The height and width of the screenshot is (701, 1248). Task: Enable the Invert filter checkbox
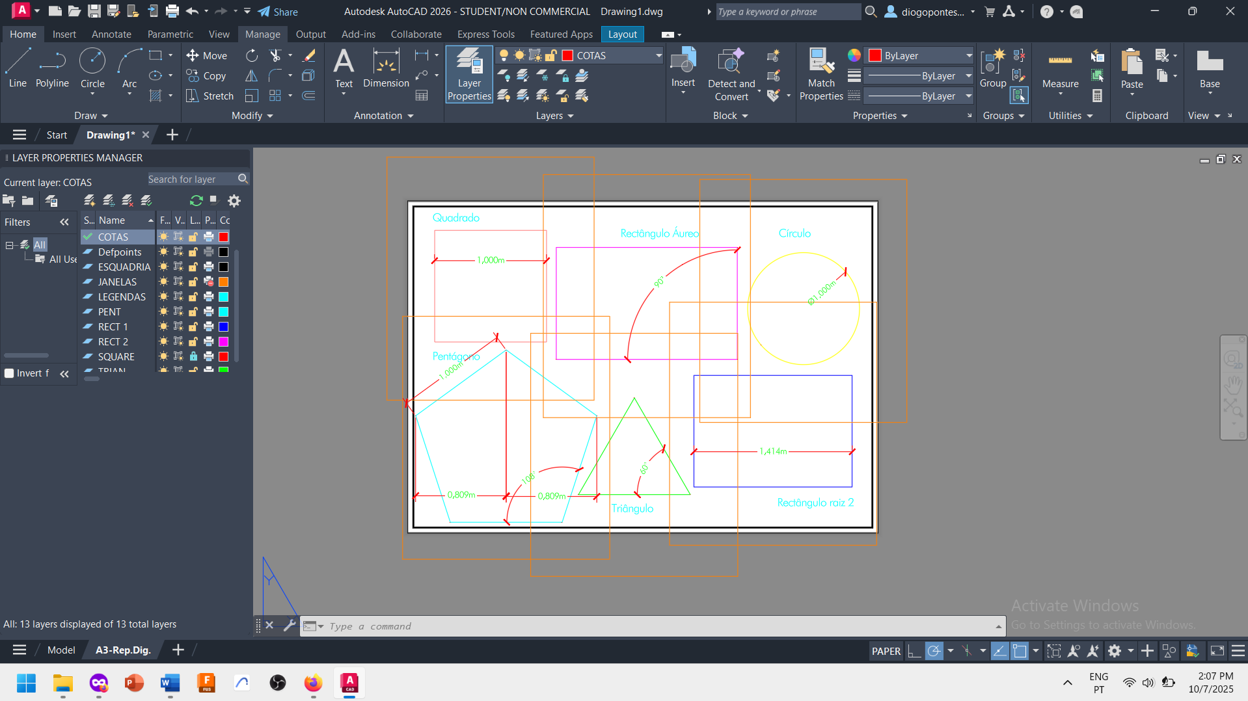[x=10, y=373]
